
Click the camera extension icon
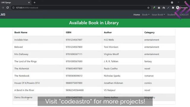point(159,8)
